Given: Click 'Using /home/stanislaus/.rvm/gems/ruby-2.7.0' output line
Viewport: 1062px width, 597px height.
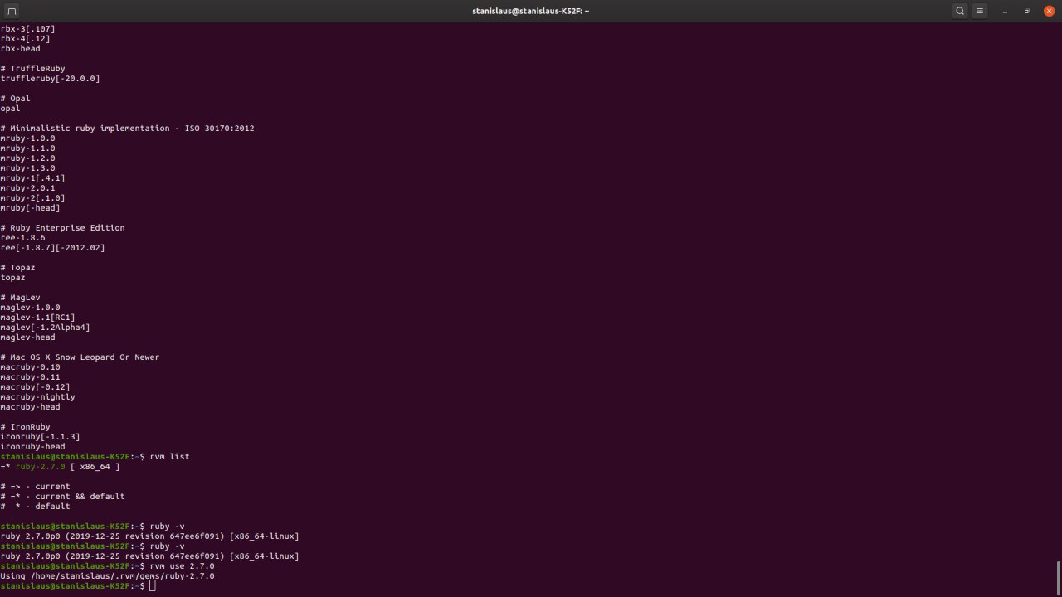Looking at the screenshot, I should point(108,576).
